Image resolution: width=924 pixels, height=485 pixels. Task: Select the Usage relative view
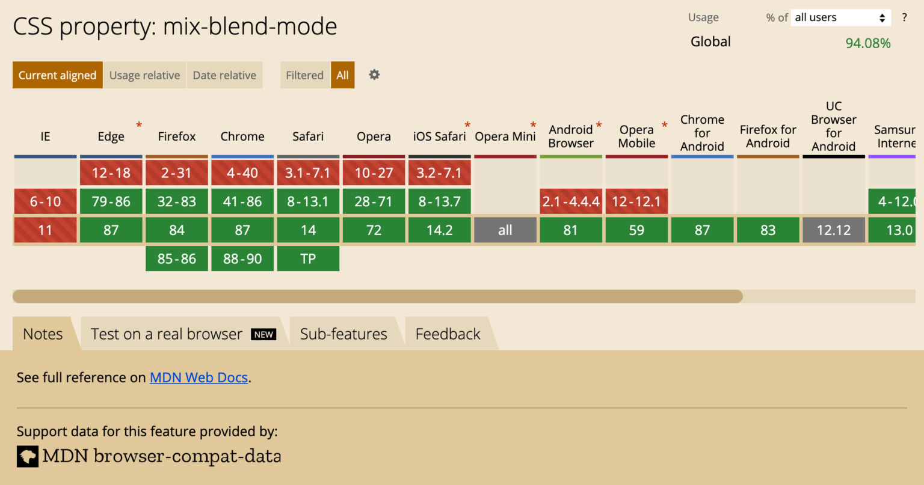pos(144,75)
